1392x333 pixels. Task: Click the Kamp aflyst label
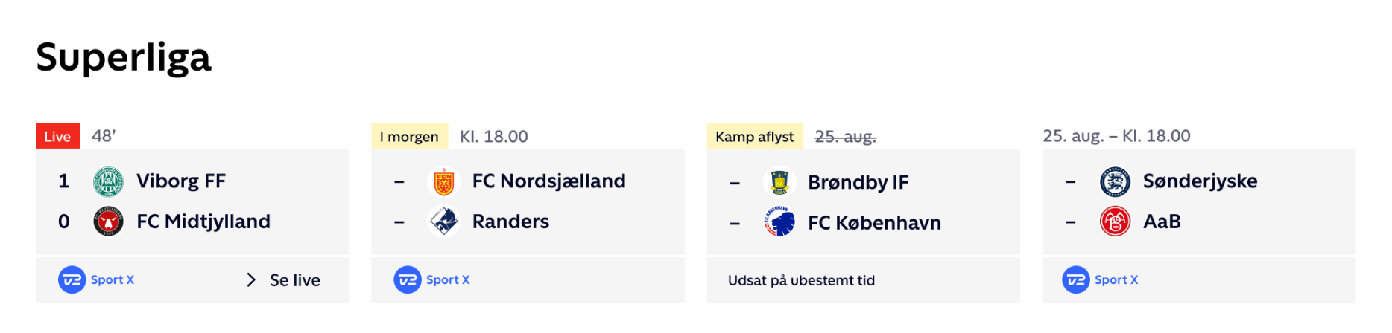tap(755, 137)
